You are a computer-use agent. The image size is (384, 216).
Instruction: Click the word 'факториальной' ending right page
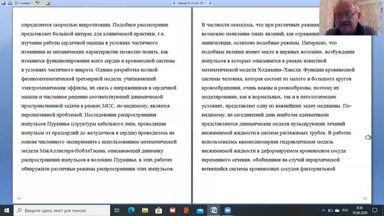coord(317,169)
